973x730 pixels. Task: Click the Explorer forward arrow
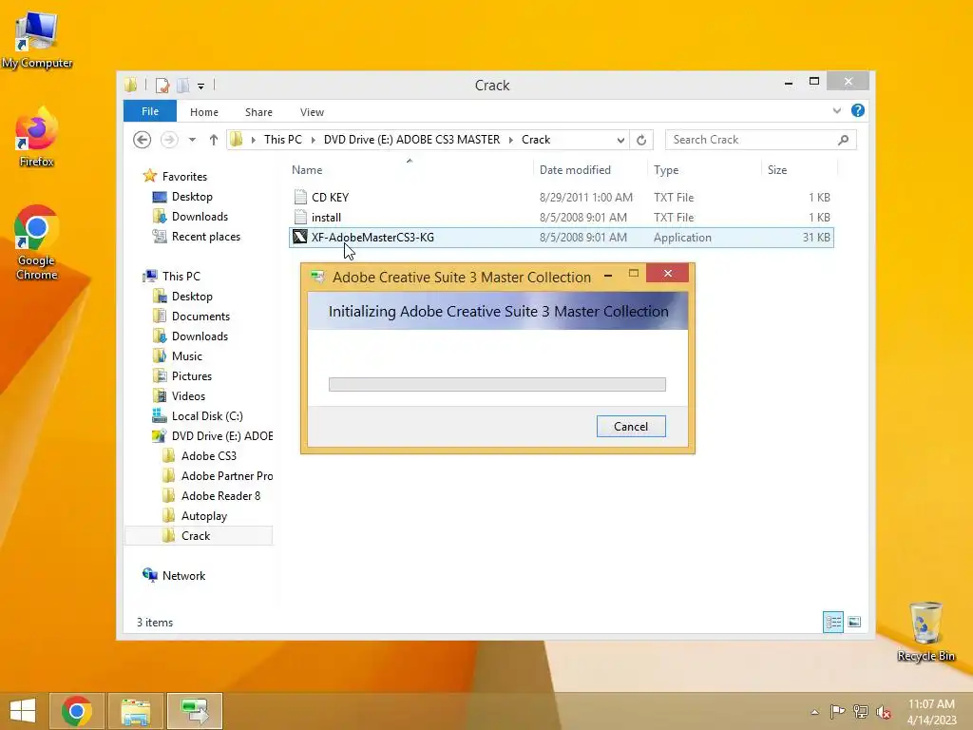[169, 140]
